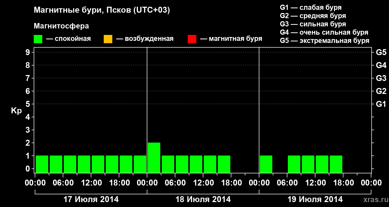Click the tall Kp 2 bar on 18 July
Image resolution: width=389 pixels, height=207 pixels.
tap(154, 158)
